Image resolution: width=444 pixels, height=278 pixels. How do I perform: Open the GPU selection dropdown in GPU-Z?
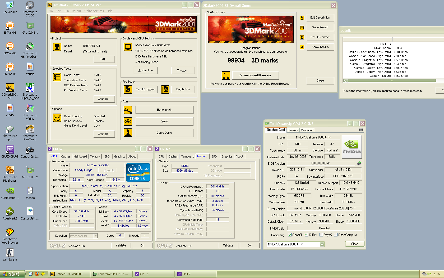[322, 244]
